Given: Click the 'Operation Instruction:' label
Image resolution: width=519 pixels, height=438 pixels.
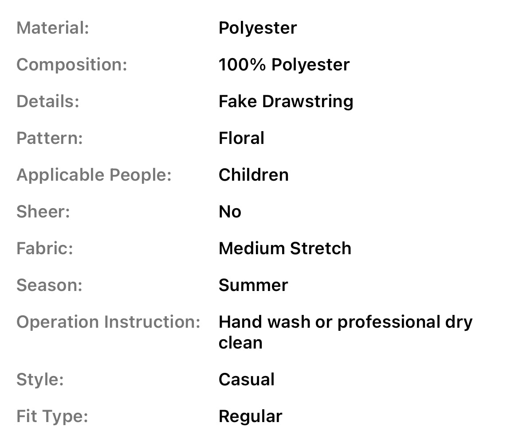Looking at the screenshot, I should pos(109,322).
